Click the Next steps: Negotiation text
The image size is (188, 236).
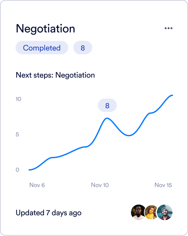point(55,75)
